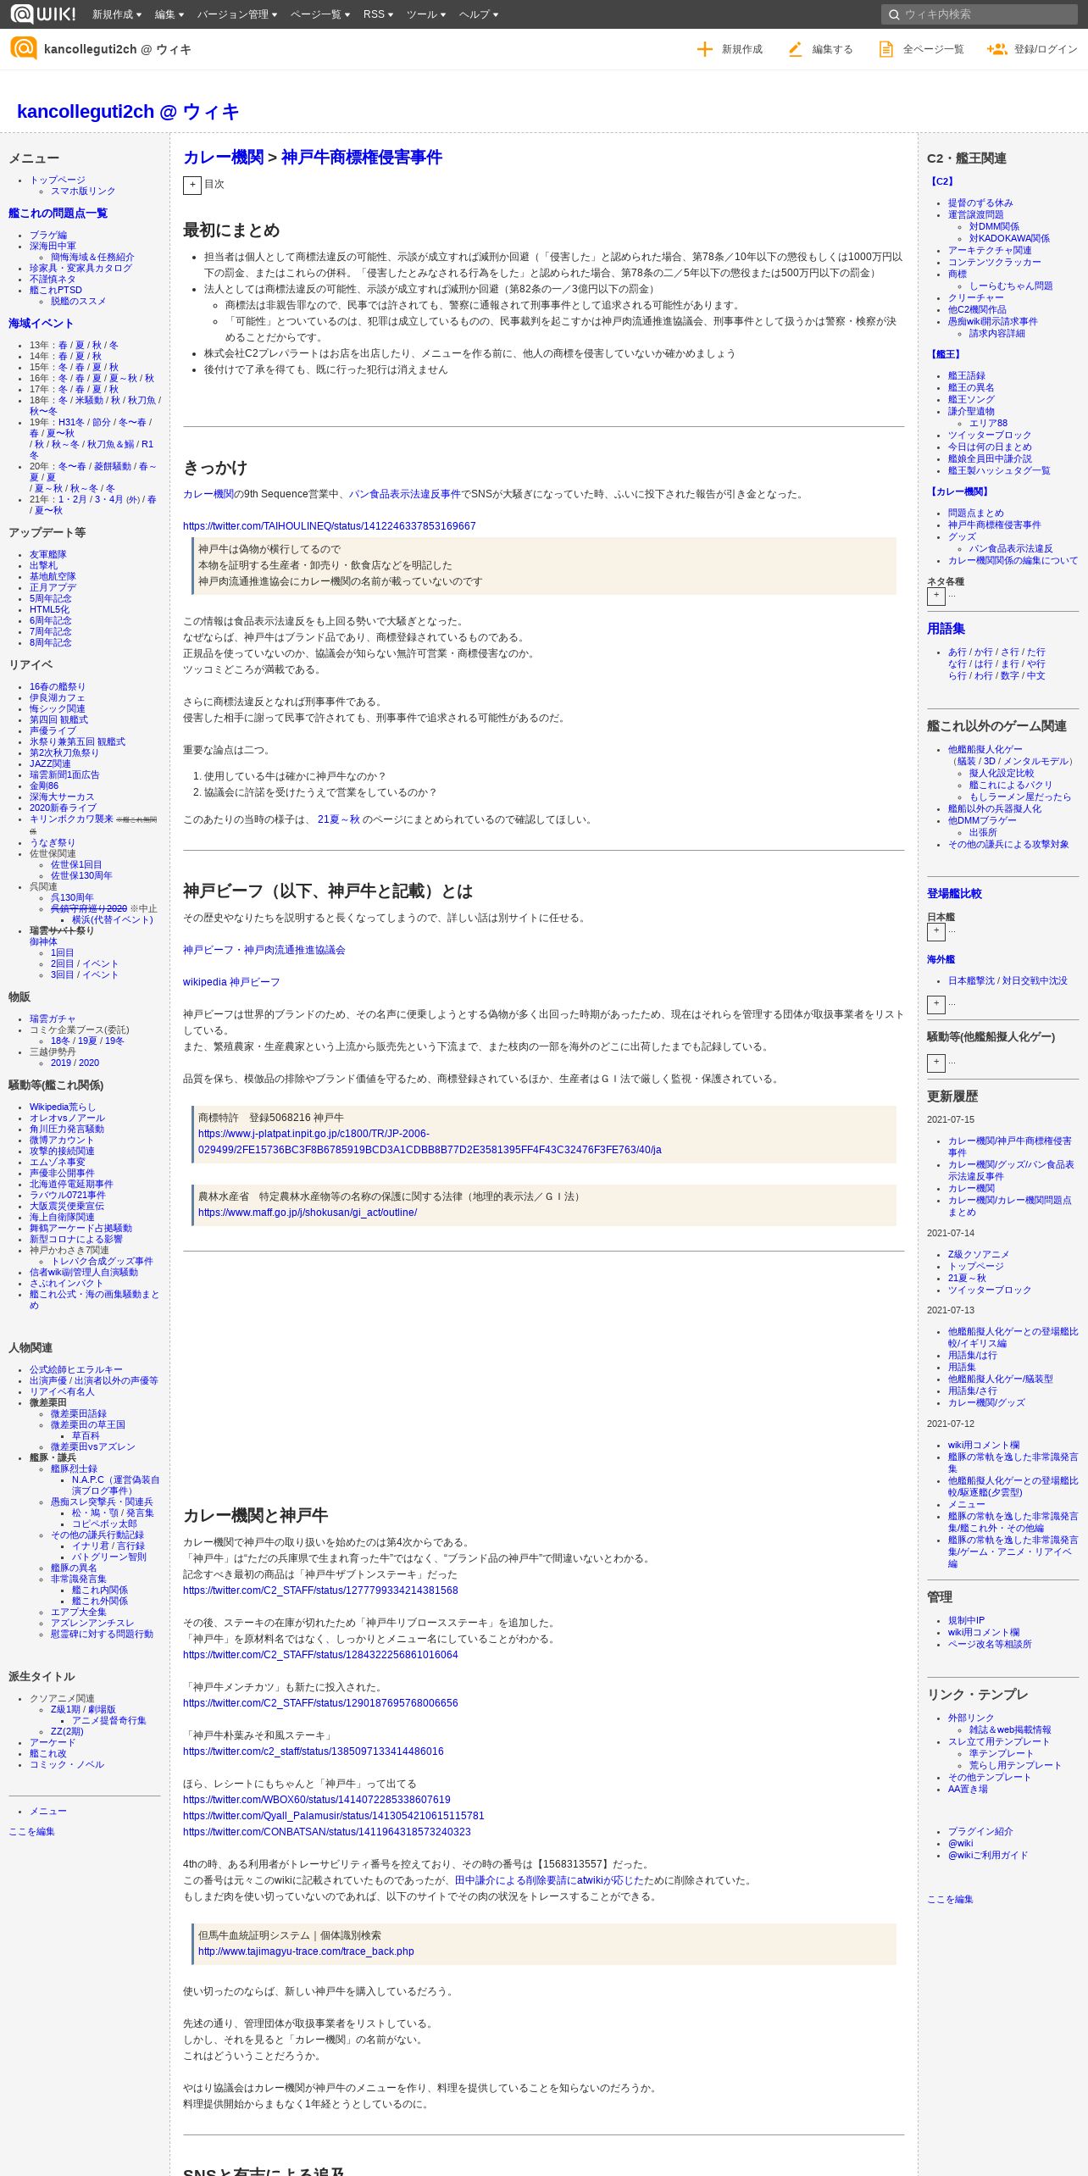
Task: Expand the 日本艦 list
Action: [x=935, y=931]
